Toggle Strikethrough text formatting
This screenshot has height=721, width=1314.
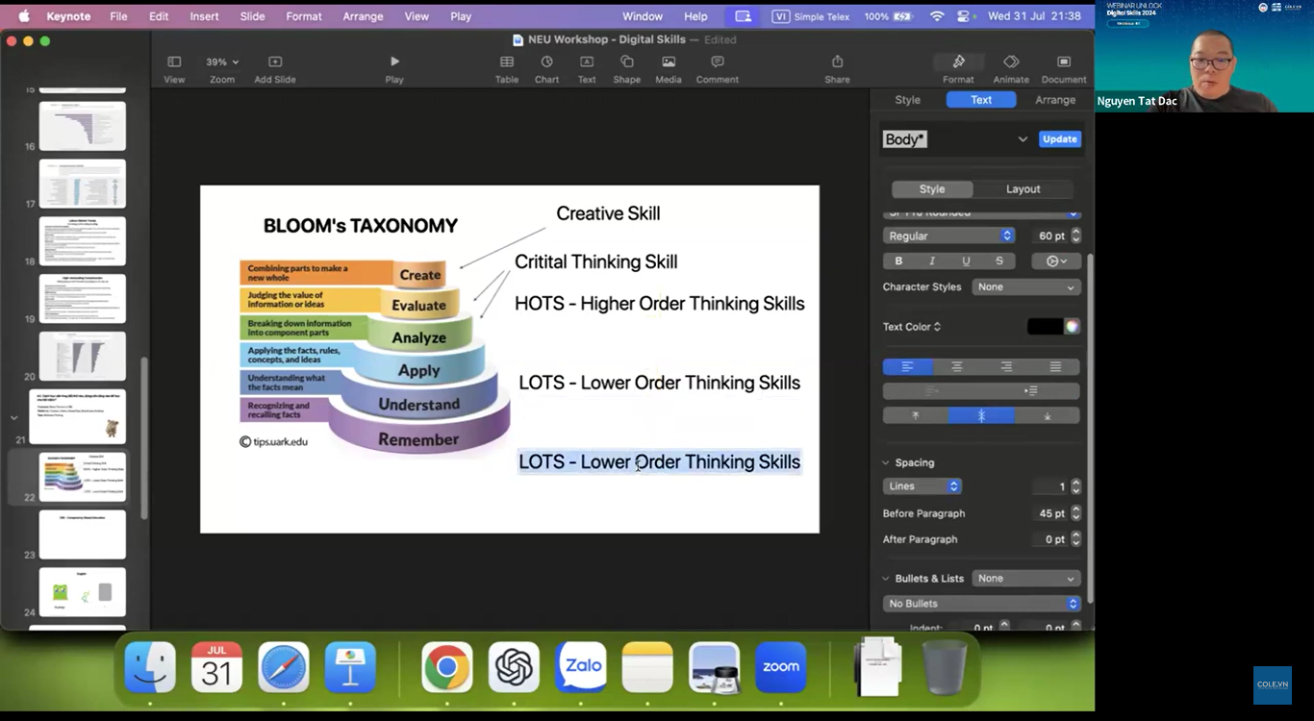click(999, 261)
